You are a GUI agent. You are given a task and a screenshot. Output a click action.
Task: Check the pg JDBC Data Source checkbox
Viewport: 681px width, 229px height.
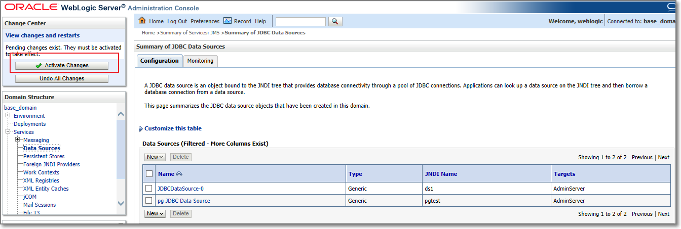149,201
